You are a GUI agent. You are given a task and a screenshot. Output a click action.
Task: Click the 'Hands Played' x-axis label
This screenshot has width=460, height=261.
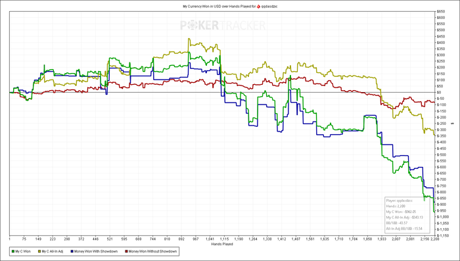[x=222, y=245]
